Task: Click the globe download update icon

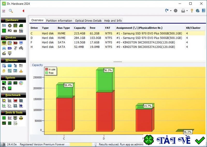Action: (x=198, y=11)
